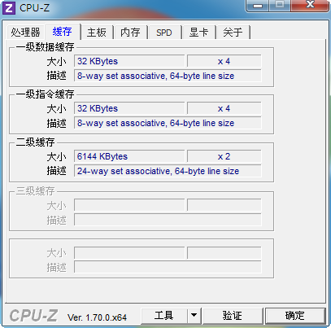Click the empty 三级缓存 description field

click(x=168, y=220)
